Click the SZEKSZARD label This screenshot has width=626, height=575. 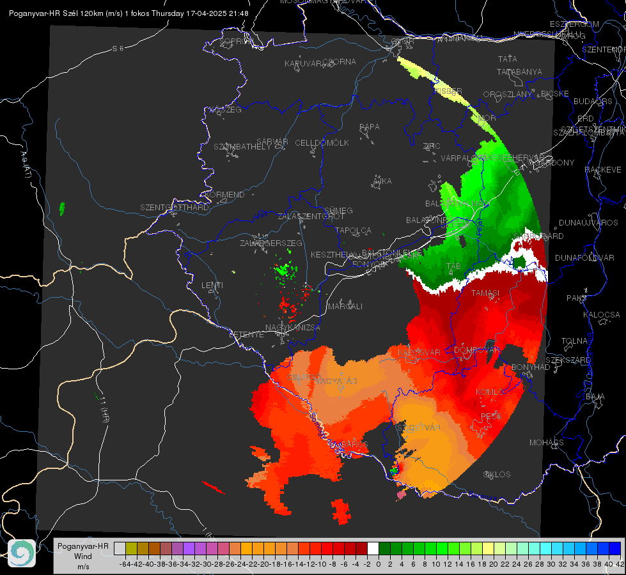pyautogui.click(x=568, y=360)
